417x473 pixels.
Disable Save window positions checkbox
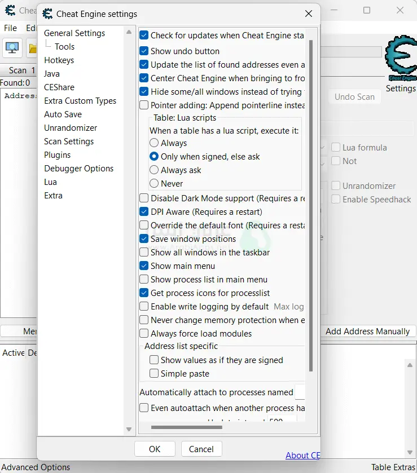point(144,239)
